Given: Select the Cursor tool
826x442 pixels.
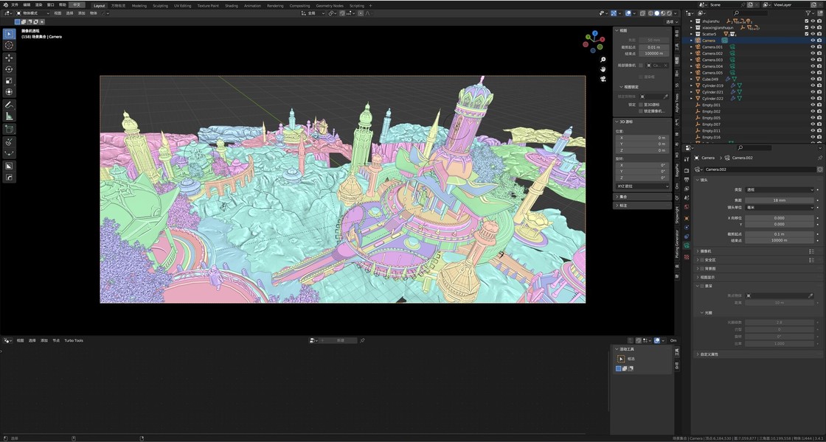Looking at the screenshot, I should click(x=9, y=45).
